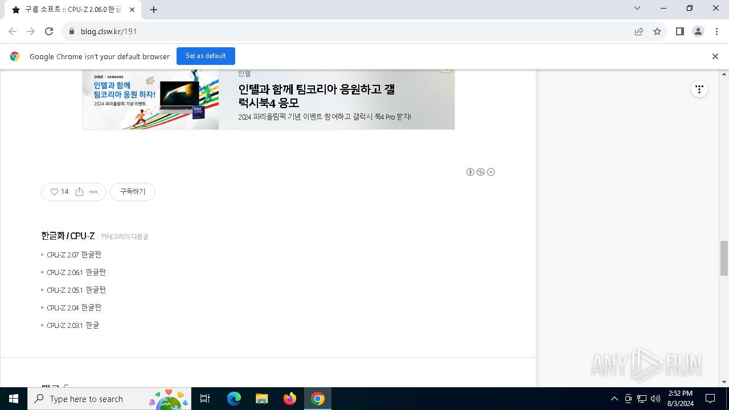Open the CPU-Z 2.06.1 한글판 link
This screenshot has height=410, width=729.
point(76,272)
